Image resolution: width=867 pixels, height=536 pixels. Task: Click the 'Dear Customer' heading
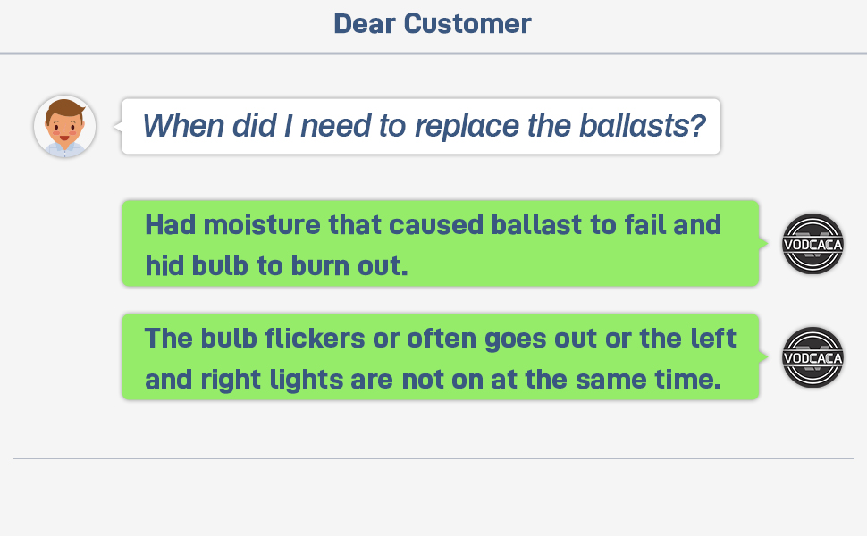(433, 24)
